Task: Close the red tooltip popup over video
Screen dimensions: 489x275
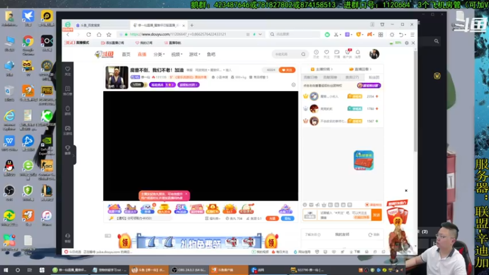Action: 186,194
